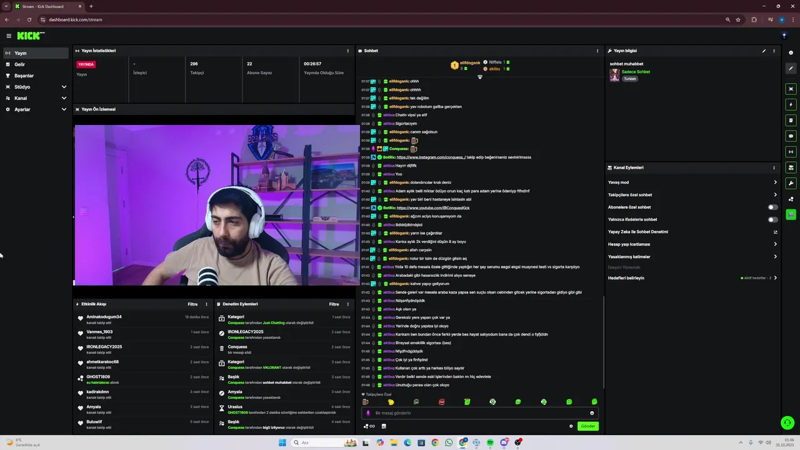Toggle Yalnızca ifadelerle sohbet switch

click(x=773, y=219)
